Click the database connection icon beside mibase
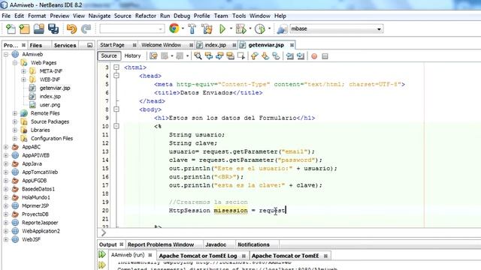 [x=282, y=28]
